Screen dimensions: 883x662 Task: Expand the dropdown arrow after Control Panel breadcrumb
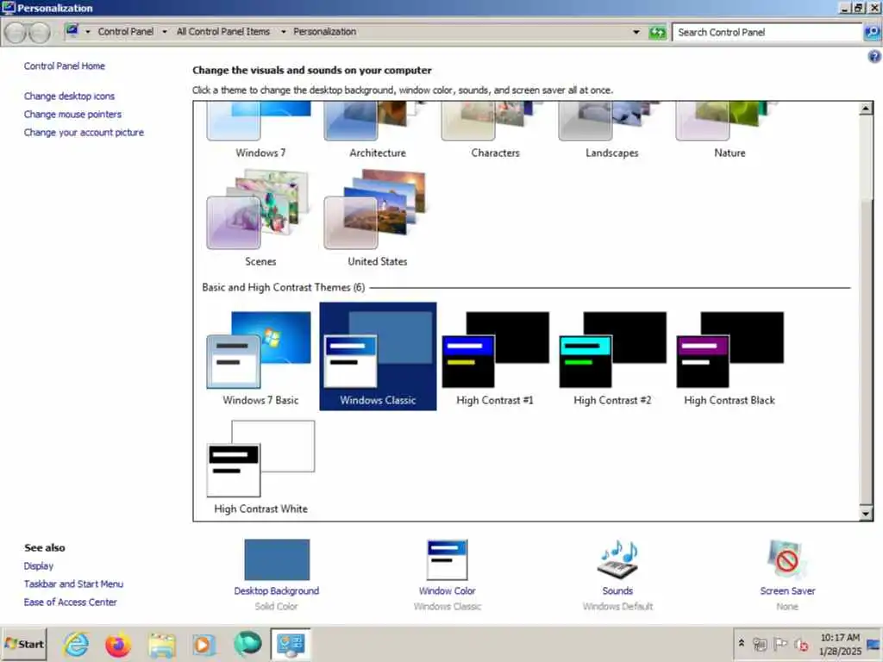165,32
